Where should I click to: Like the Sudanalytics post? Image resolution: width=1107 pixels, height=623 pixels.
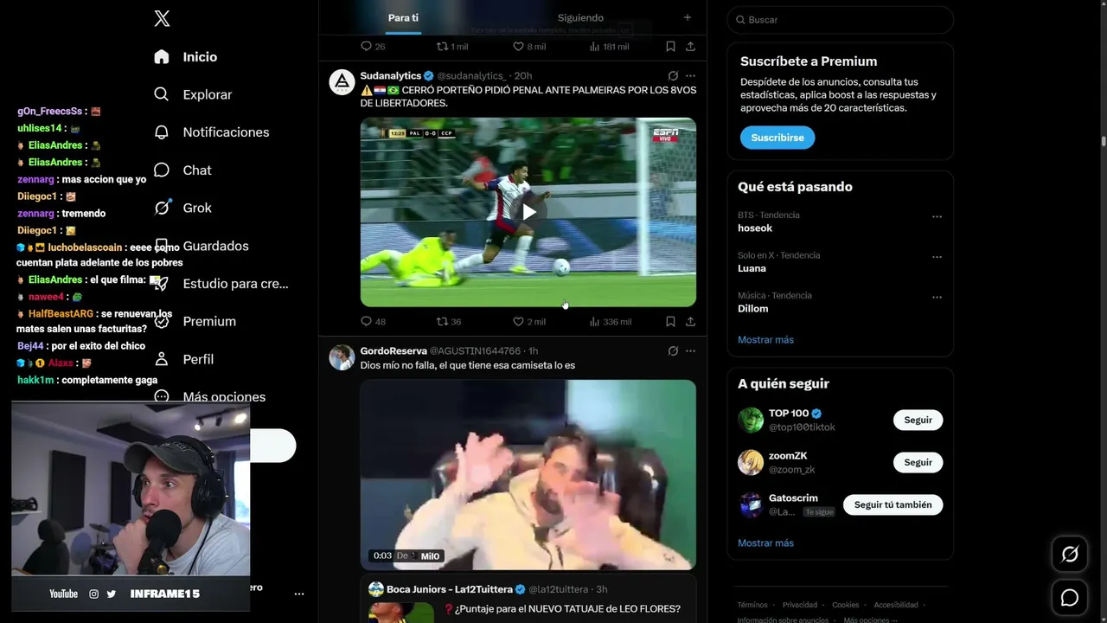[x=529, y=322]
